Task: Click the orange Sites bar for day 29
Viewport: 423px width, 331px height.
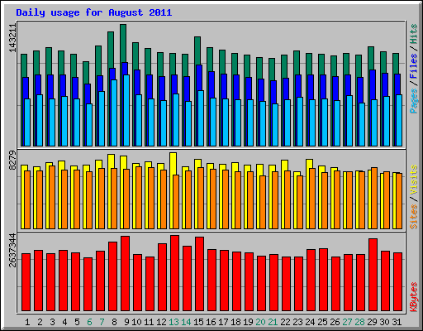Action: [374, 198]
